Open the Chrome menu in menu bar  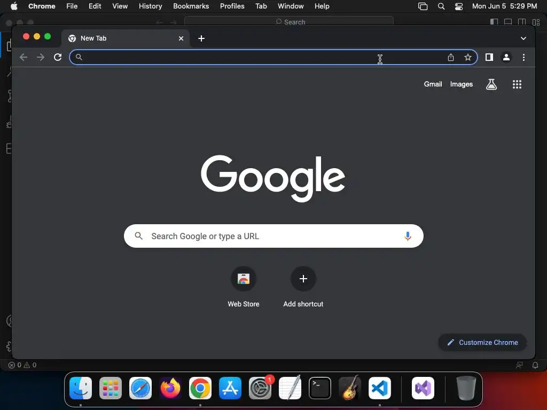click(x=42, y=6)
